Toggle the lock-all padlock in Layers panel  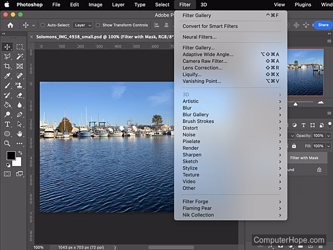[x=294, y=146]
